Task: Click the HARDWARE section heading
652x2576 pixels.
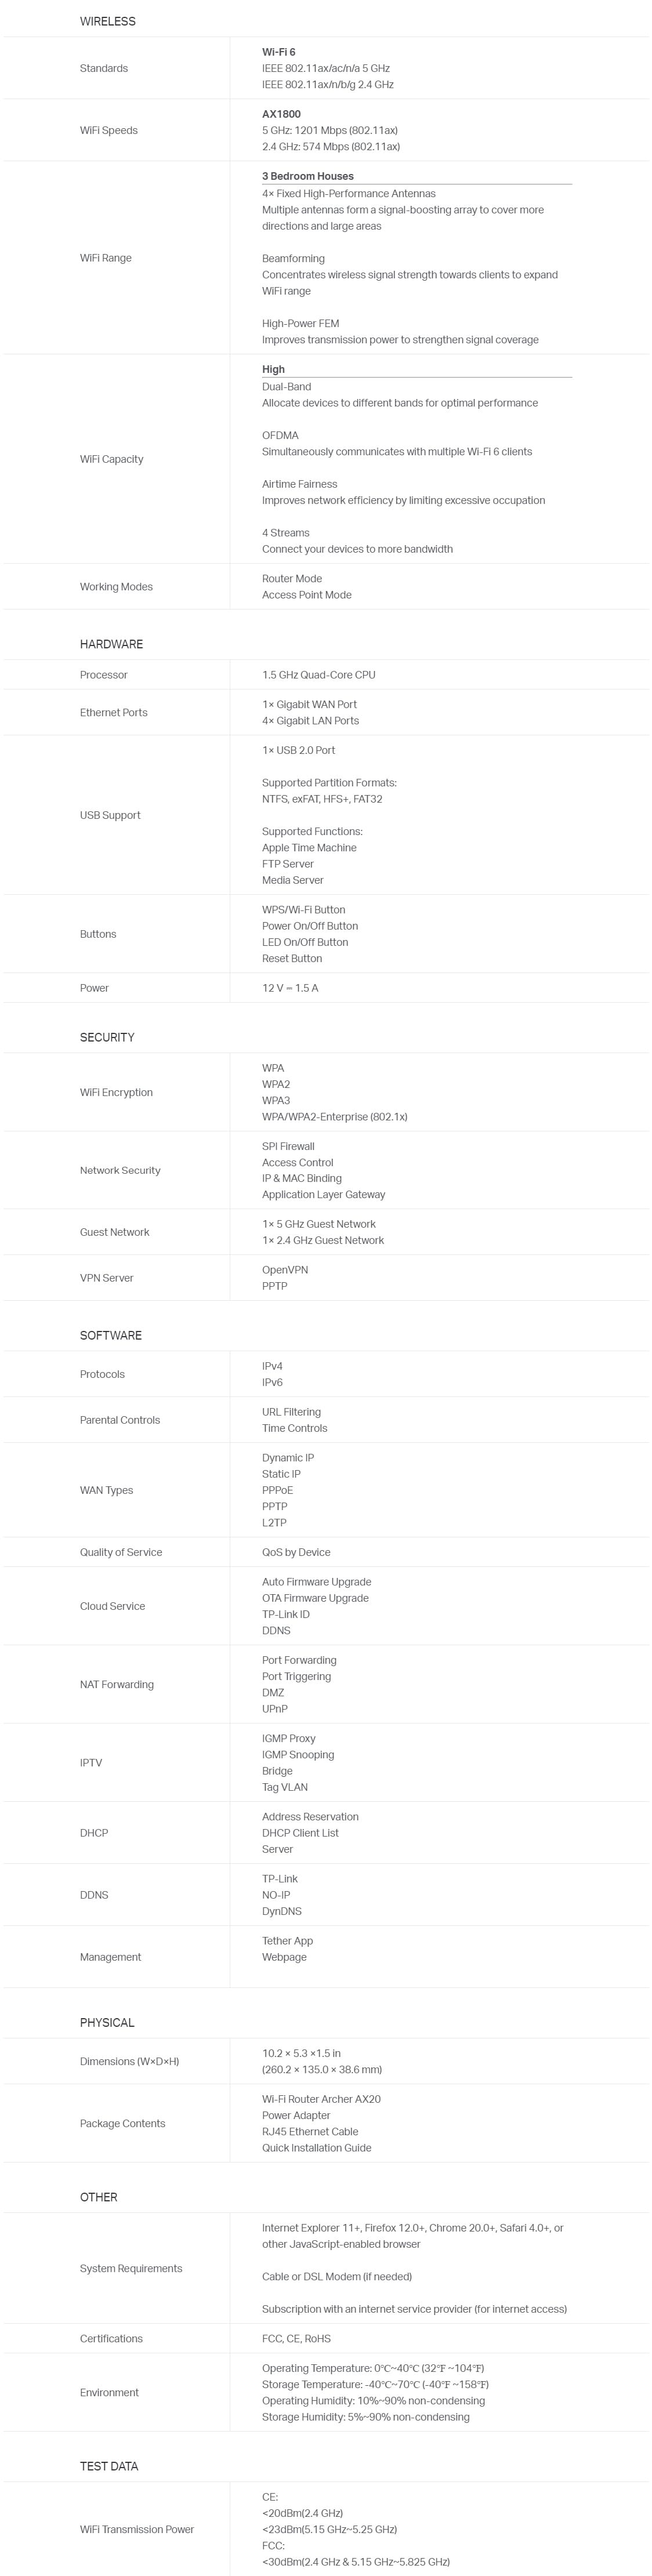Action: coord(111,644)
